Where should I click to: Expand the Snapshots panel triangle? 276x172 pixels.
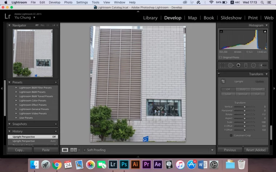tap(9, 124)
